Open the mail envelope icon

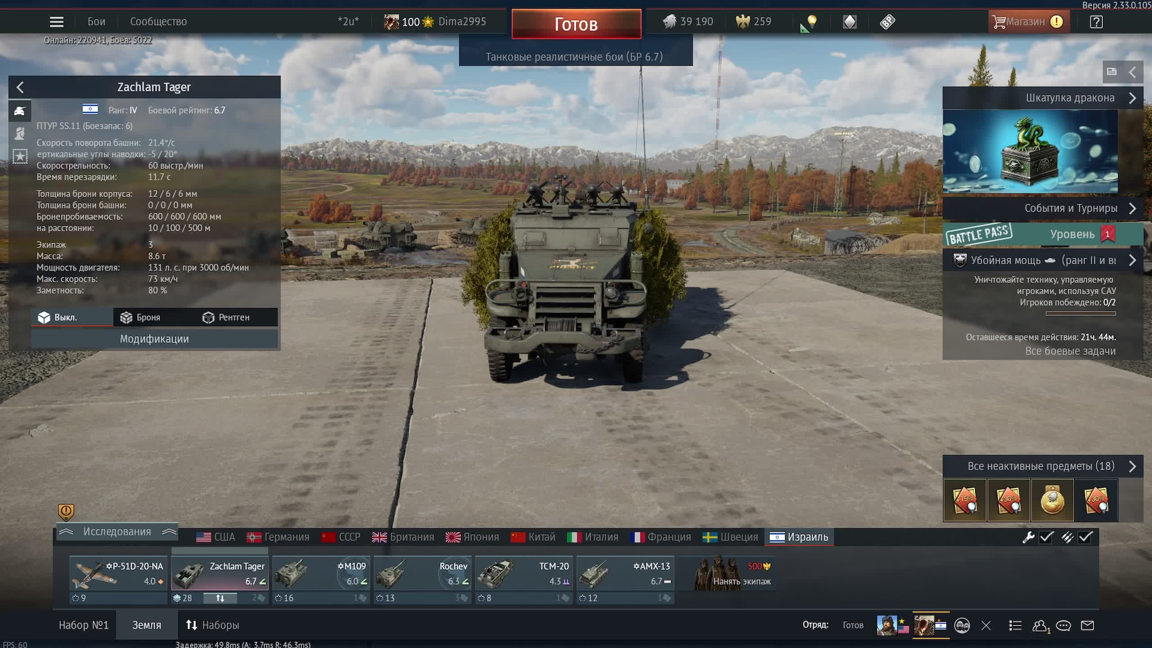(1087, 625)
